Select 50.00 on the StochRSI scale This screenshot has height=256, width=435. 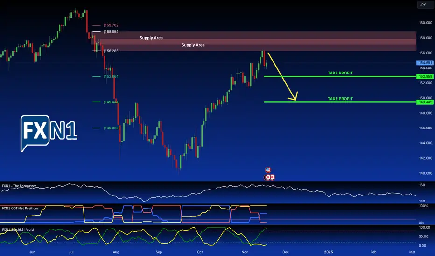423,236
